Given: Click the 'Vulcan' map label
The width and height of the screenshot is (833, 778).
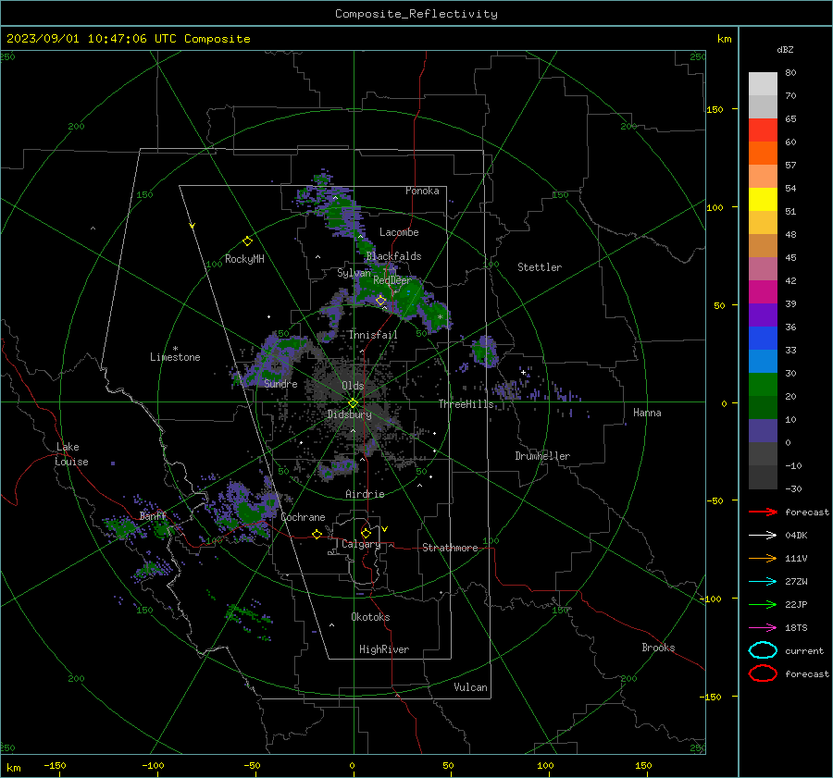Looking at the screenshot, I should [470, 687].
